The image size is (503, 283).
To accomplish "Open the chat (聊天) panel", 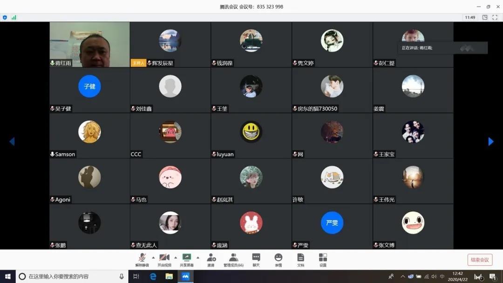I will 256,259.
